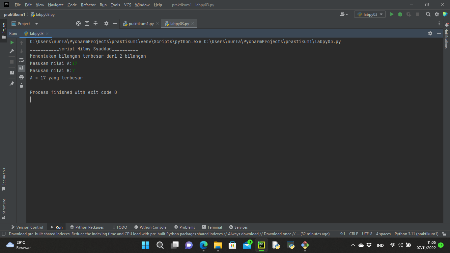Open the Refactor menu

tap(88, 5)
